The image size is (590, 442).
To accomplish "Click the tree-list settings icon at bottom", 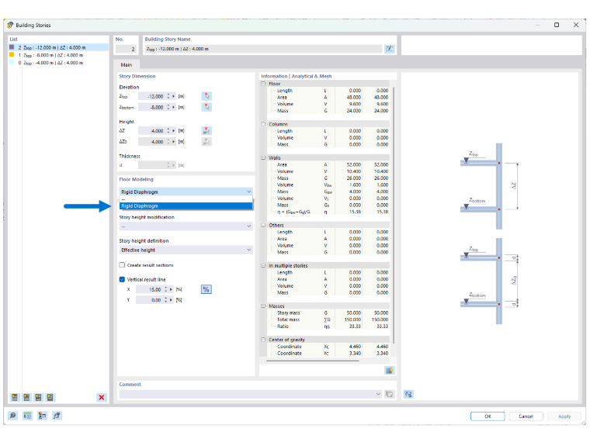I will click(42, 416).
